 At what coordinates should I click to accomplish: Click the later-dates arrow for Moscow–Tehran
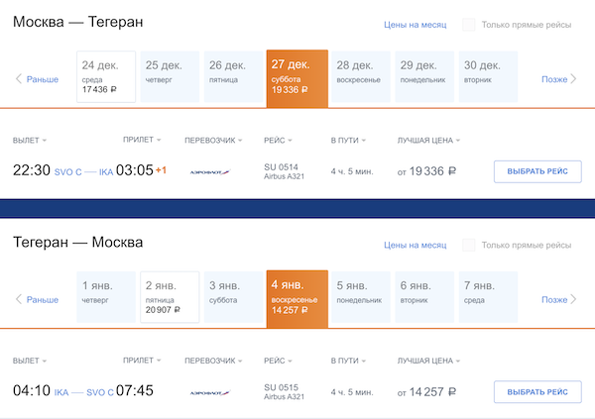574,79
